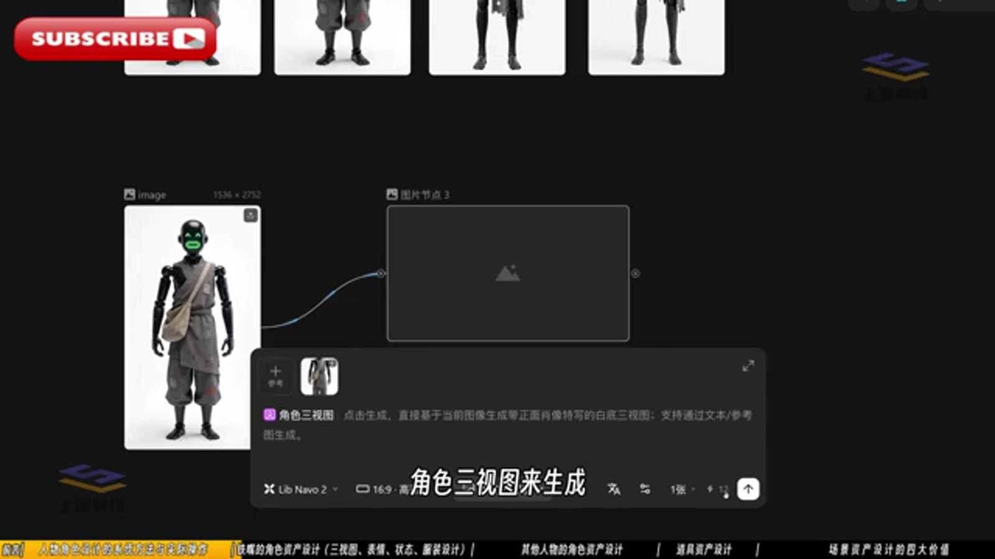This screenshot has width=995, height=559.
Task: Open the translate prompt icon
Action: coord(614,489)
